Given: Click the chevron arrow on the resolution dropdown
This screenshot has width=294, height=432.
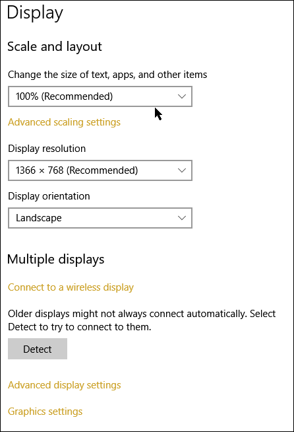Looking at the screenshot, I should coord(182,170).
